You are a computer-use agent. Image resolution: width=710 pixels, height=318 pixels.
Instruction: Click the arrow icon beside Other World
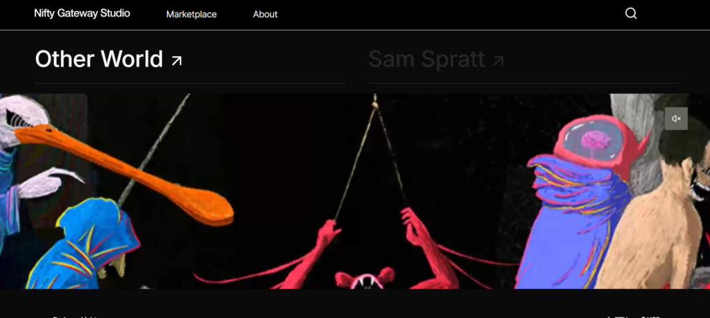[x=177, y=60]
